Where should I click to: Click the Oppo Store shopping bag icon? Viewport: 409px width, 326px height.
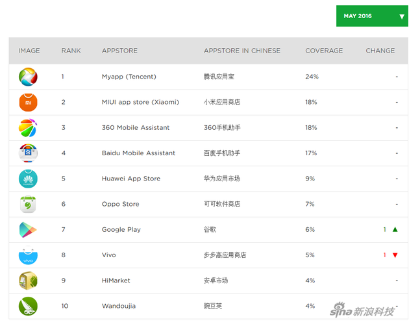click(x=28, y=204)
